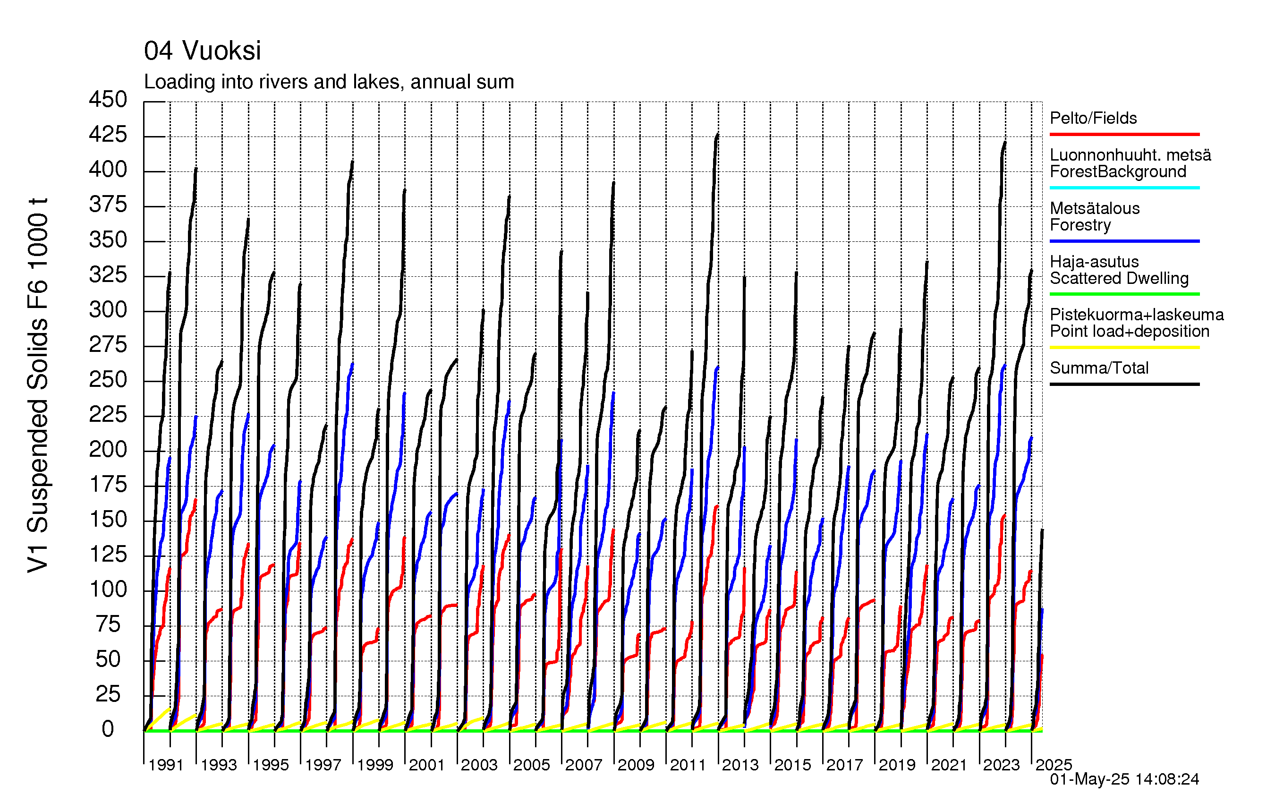Click the y-axis value 350
Image resolution: width=1275 pixels, height=803 pixels.
[x=108, y=240]
